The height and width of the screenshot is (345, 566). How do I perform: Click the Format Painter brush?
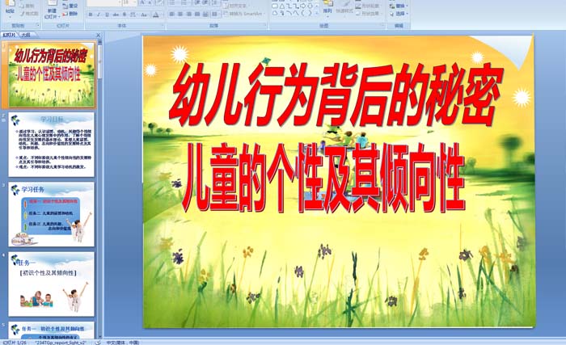click(x=30, y=14)
